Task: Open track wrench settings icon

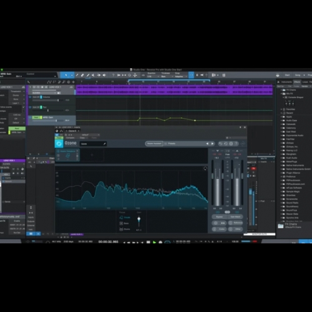Action: [x=29, y=82]
